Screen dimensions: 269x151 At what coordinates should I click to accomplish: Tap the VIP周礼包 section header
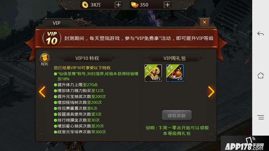coord(175,58)
